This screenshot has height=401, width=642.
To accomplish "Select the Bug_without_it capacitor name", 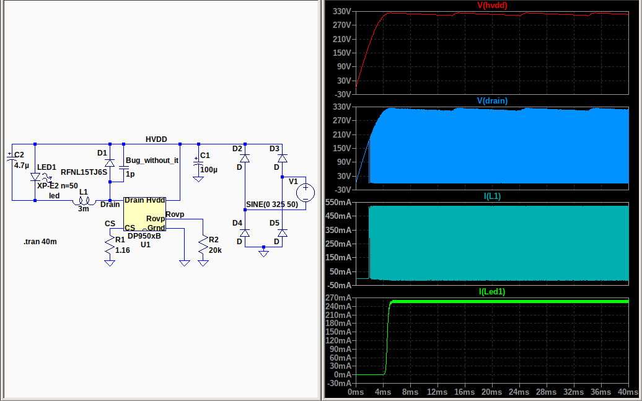I will click(152, 161).
